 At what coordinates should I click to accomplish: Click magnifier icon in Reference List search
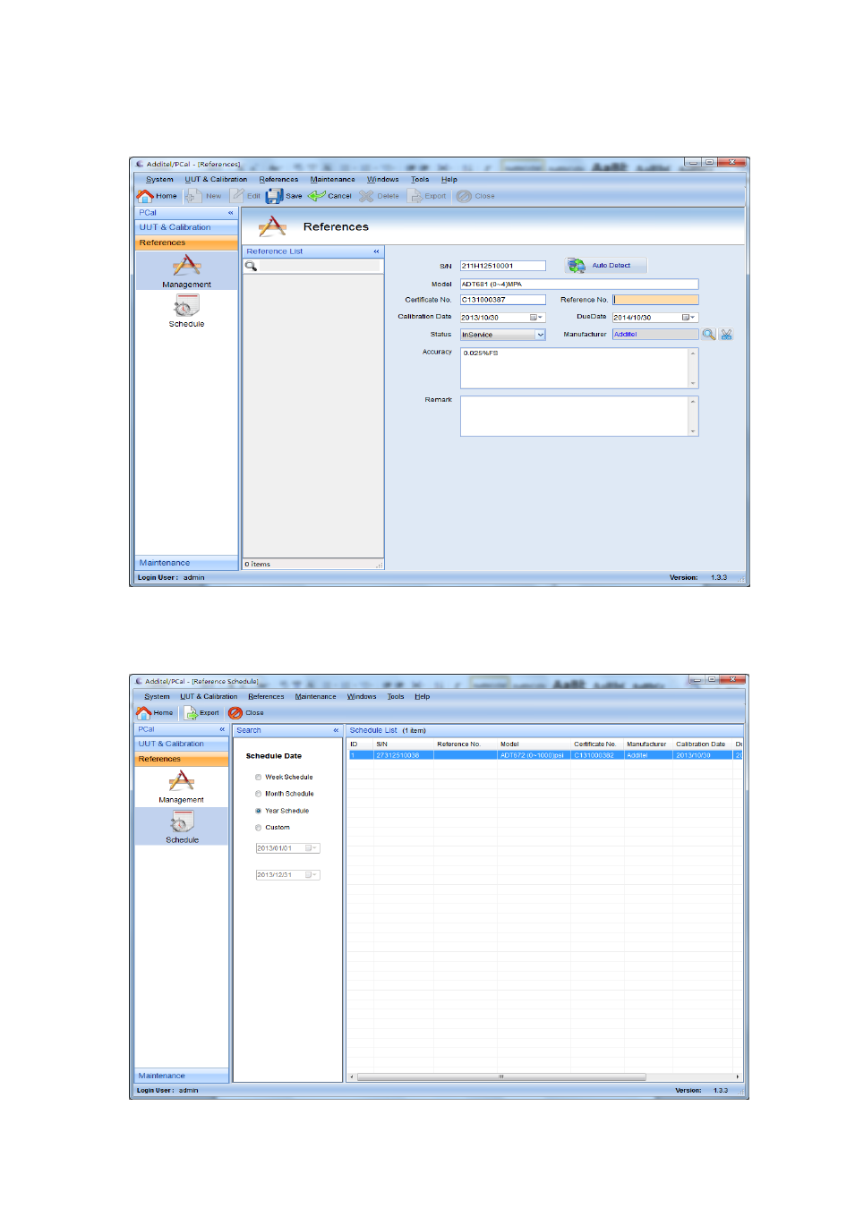(252, 267)
